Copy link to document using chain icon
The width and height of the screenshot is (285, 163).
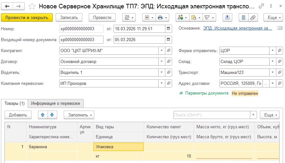tap(262, 6)
